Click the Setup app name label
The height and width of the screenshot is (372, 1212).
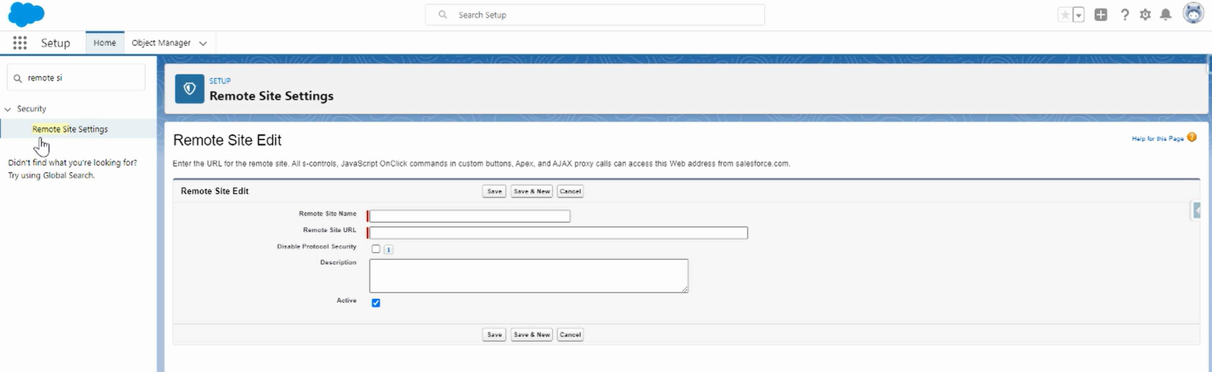point(56,43)
